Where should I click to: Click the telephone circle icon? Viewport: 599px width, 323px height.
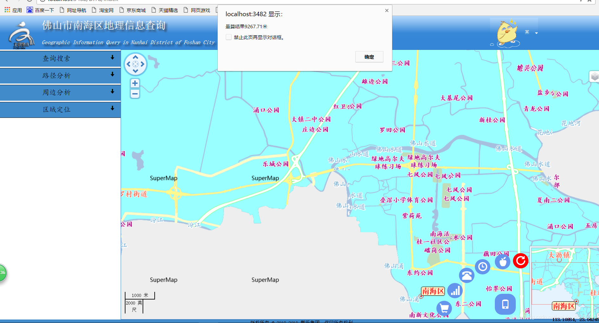point(467,275)
